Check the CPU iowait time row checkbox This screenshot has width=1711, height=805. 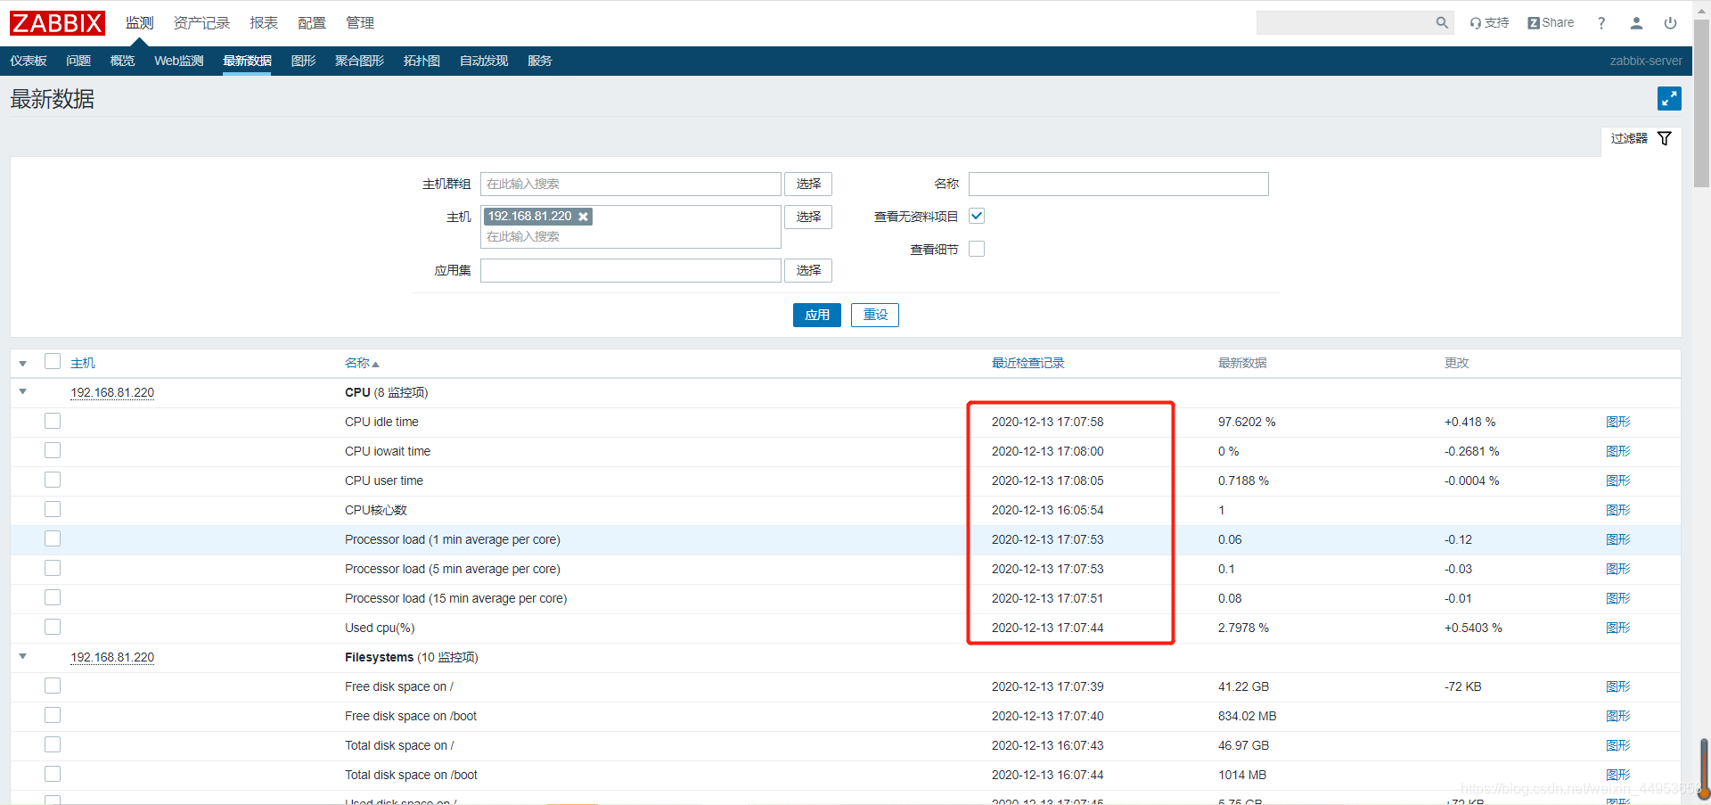pyautogui.click(x=53, y=450)
